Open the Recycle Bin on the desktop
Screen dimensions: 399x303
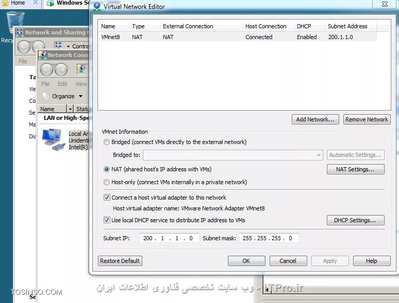(x=15, y=22)
